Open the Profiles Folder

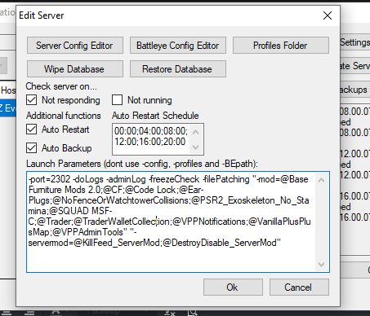pyautogui.click(x=281, y=46)
